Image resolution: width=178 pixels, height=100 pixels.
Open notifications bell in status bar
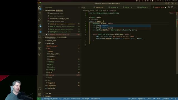175,99
